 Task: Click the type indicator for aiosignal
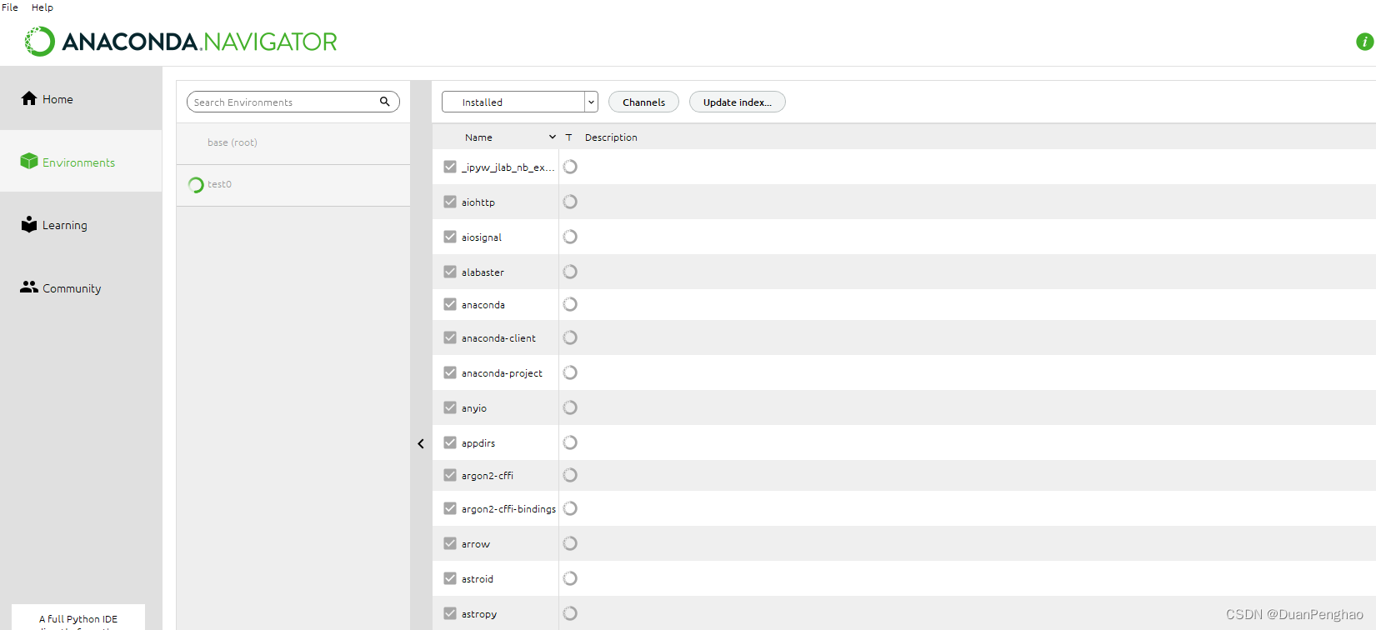(570, 237)
